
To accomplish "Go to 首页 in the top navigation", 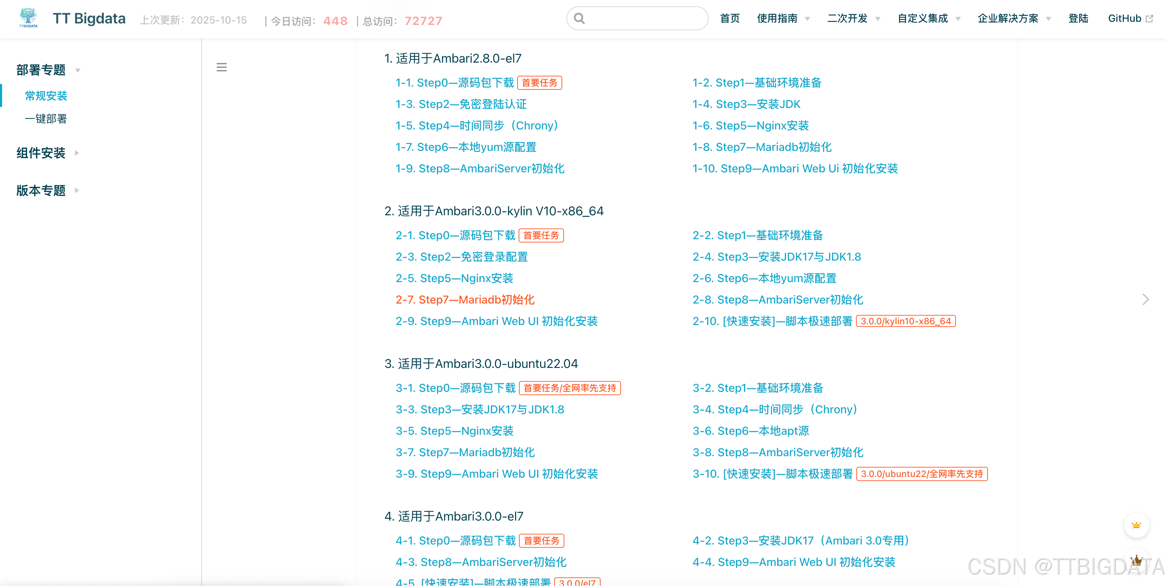I will click(x=730, y=19).
